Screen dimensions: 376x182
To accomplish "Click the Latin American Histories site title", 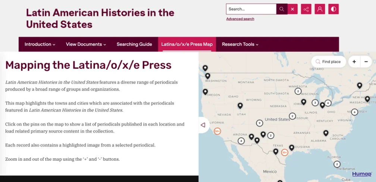I will (100, 18).
